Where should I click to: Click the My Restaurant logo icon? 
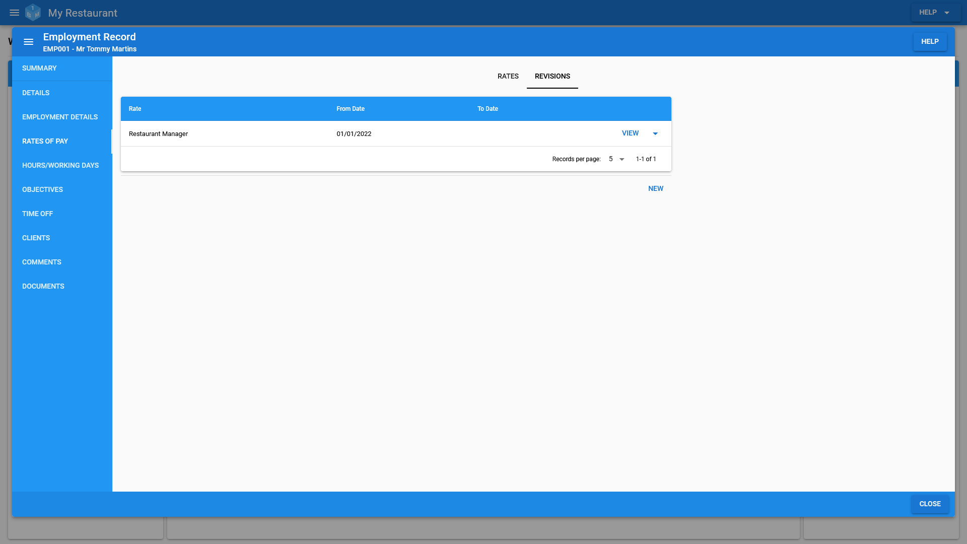pos(33,13)
